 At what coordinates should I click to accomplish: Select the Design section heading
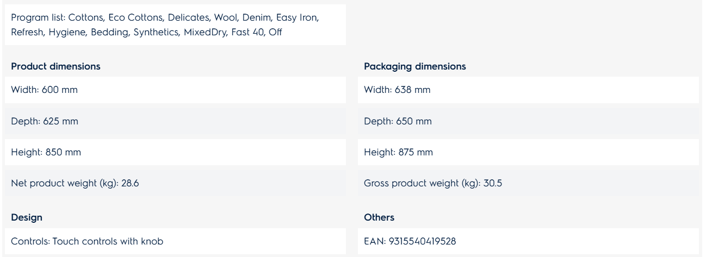click(24, 217)
